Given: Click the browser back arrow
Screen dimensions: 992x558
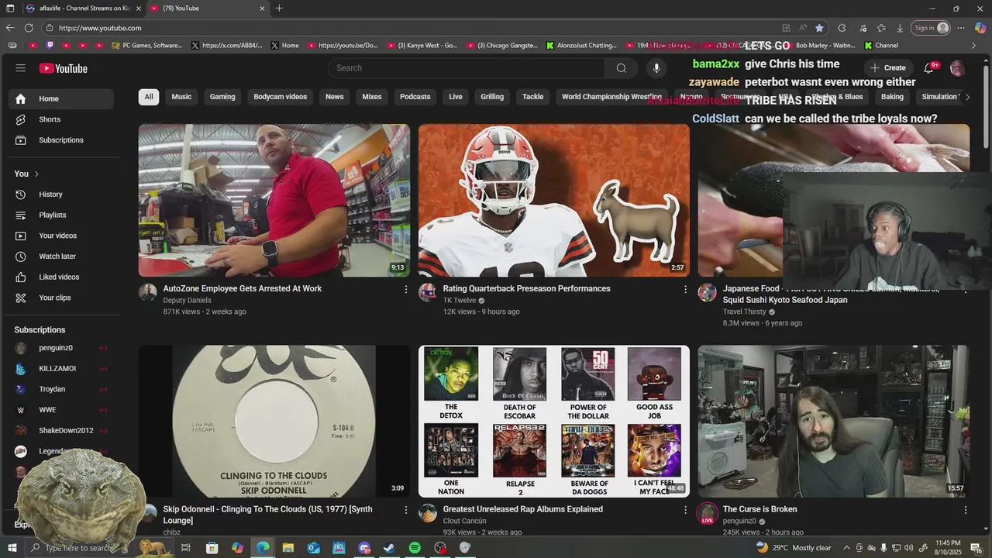Looking at the screenshot, I should [10, 28].
